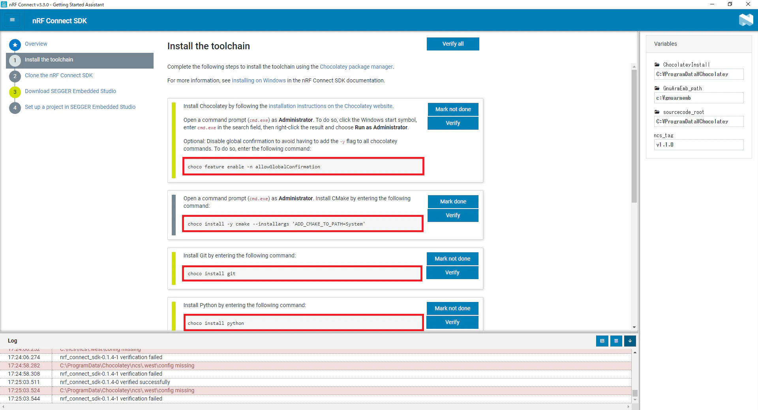Click log entry 'nrf_connect_sdk-0.1.4-0 verified successfully'
This screenshot has height=410, width=758.
[115, 382]
